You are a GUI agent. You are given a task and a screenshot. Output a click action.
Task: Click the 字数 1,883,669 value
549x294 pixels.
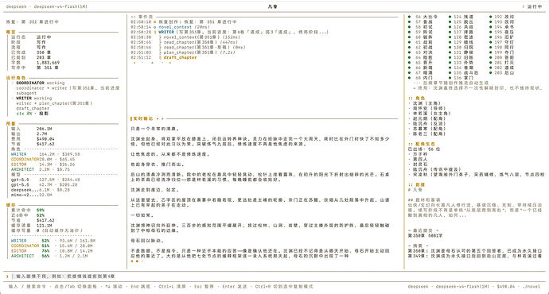48,63
